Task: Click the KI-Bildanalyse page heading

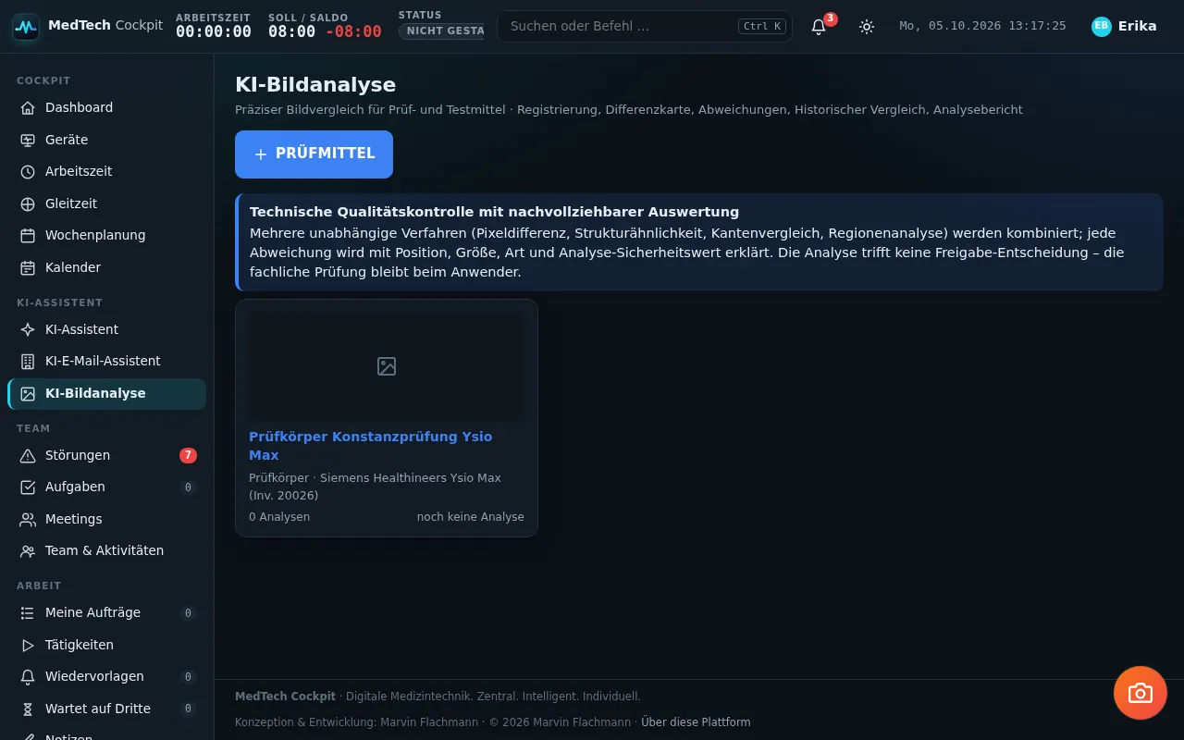Action: pyautogui.click(x=315, y=85)
